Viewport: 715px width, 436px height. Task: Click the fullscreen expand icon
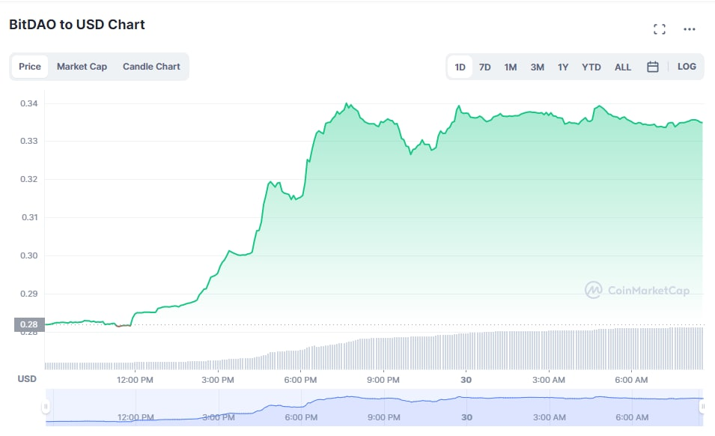point(659,29)
